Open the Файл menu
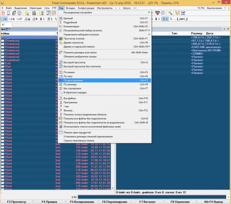This screenshot has height=204, width=231. click(x=9, y=8)
